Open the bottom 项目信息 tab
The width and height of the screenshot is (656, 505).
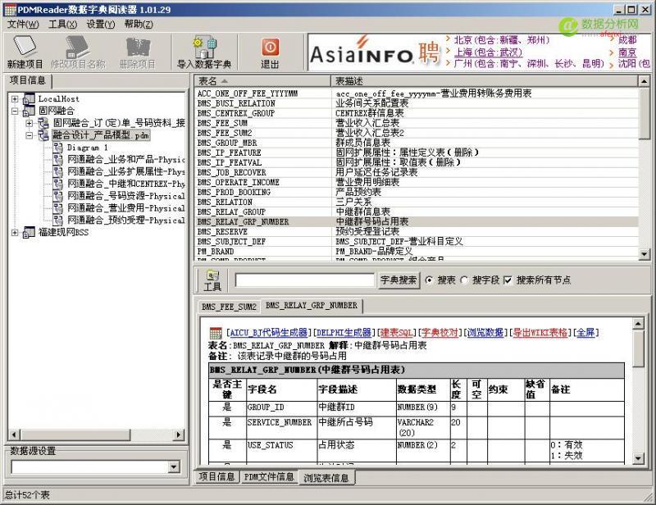pos(216,476)
